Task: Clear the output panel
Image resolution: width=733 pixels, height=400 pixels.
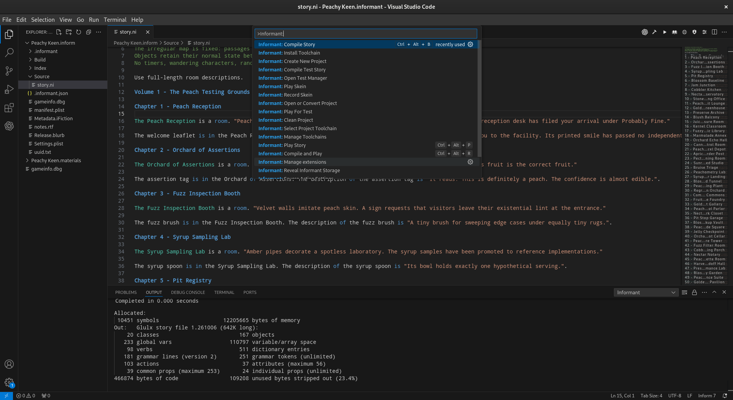Action: [685, 292]
